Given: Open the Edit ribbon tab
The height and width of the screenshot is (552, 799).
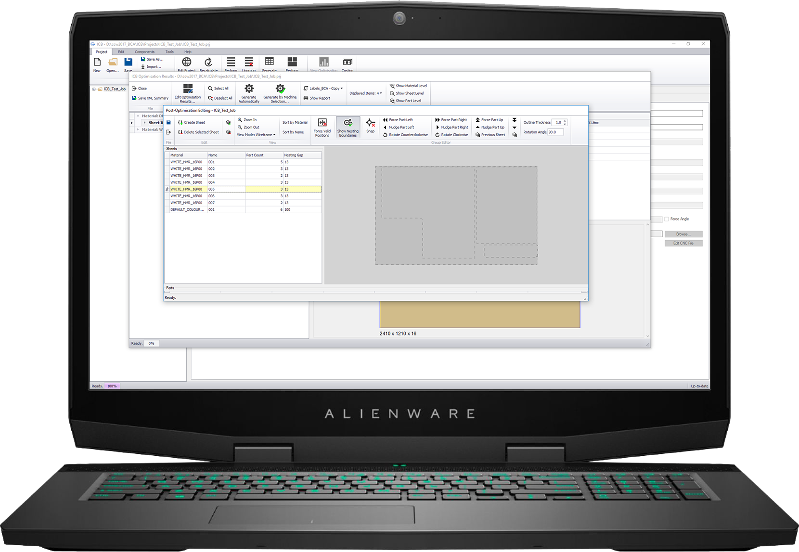Looking at the screenshot, I should coord(121,51).
